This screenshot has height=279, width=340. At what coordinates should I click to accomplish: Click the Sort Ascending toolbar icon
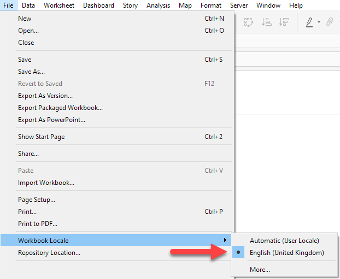coord(267,22)
